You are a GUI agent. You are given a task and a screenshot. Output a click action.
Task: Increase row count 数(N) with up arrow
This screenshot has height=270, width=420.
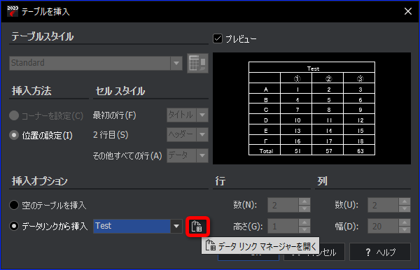(x=304, y=201)
